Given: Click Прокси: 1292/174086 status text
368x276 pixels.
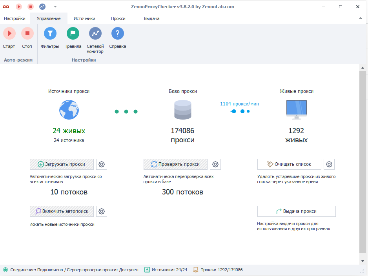Looking at the screenshot, I should tap(222, 270).
